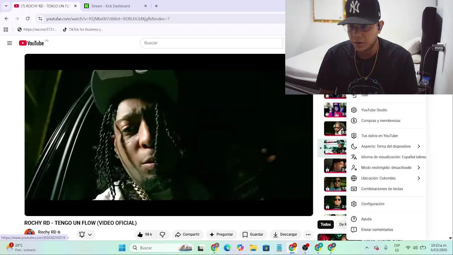This screenshot has width=453, height=255.
Task: Open Combinaciones de teclas entry
Action: click(386, 189)
